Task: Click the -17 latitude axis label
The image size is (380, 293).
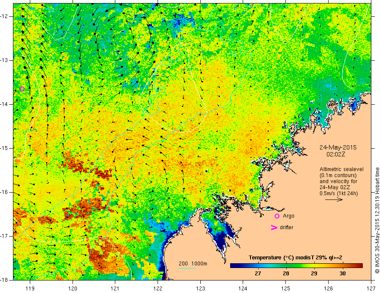Action: pos(5,236)
